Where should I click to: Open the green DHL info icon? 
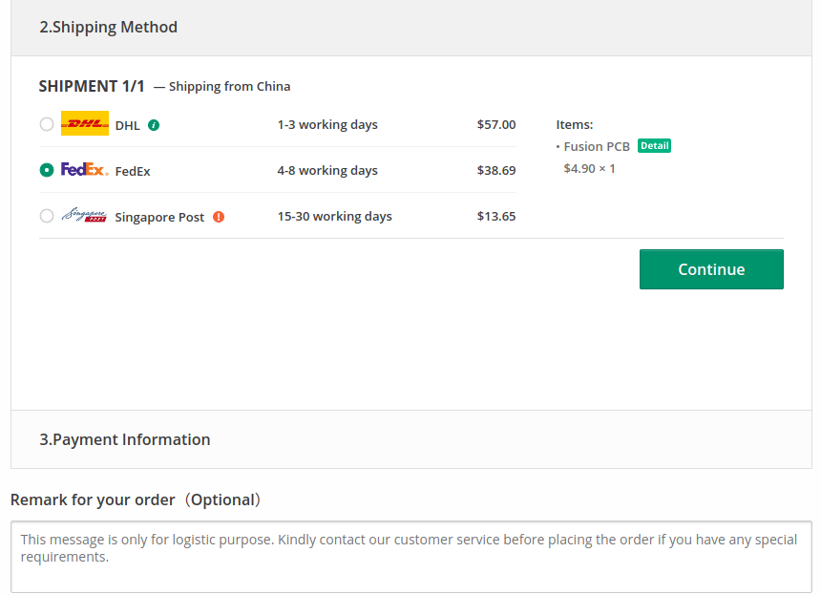pos(154,125)
